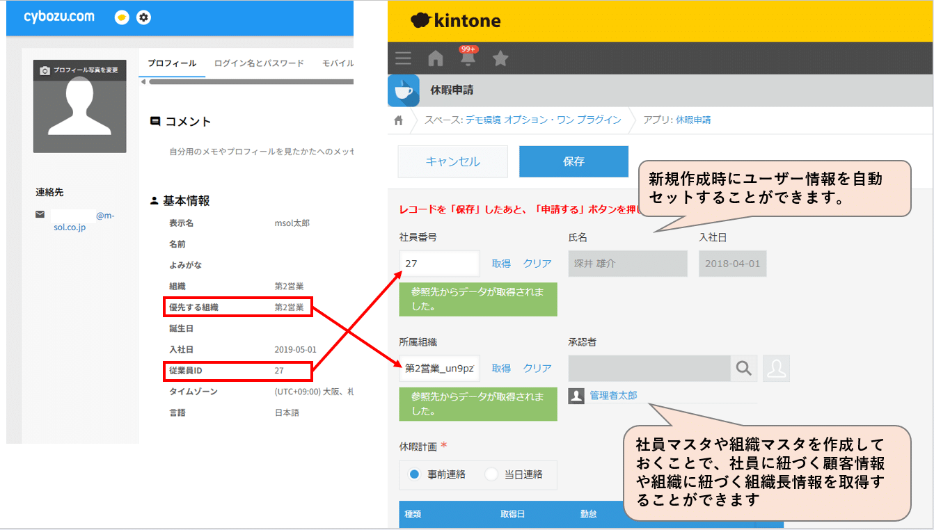
Task: Click the tab scroll left arrow
Action: [143, 82]
